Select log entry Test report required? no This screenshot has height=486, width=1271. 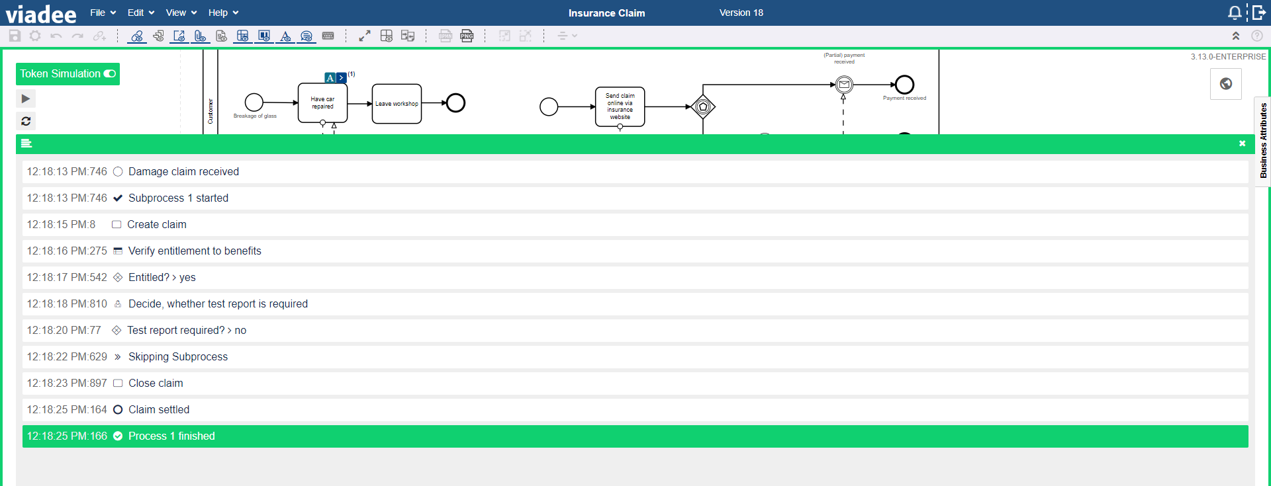click(635, 330)
